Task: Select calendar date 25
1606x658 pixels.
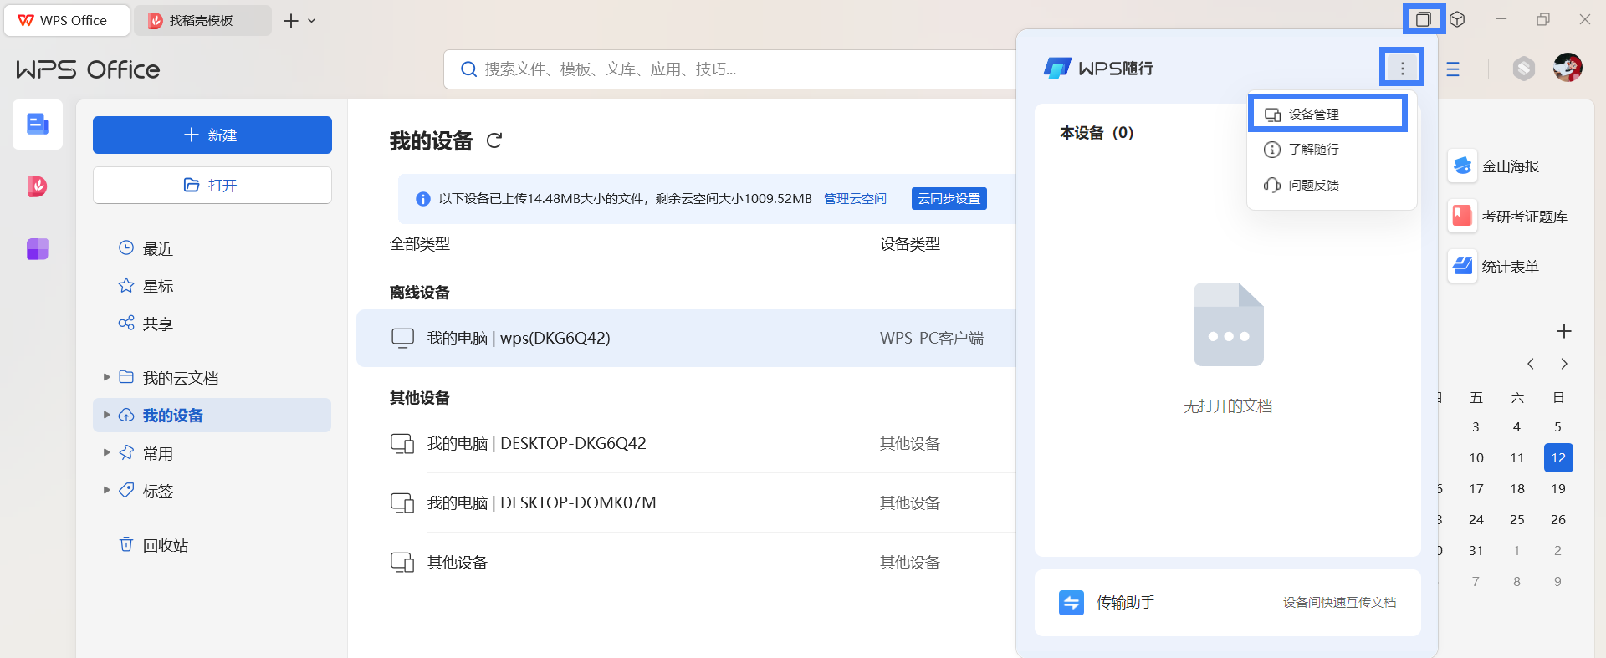Action: click(1517, 520)
